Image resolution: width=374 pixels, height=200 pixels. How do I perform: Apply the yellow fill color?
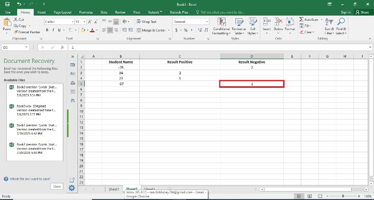[x=83, y=30]
